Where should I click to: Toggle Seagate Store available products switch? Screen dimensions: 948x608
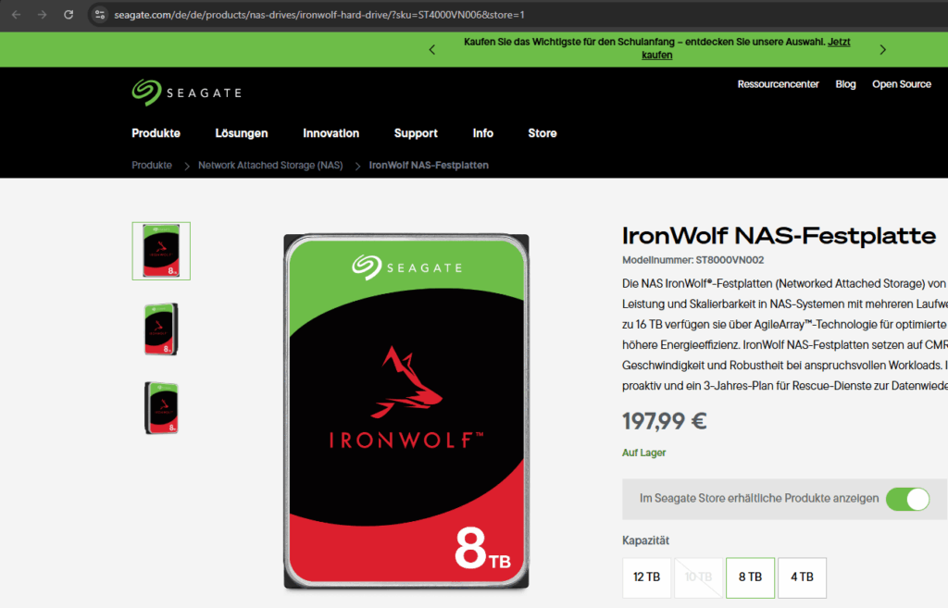(907, 499)
